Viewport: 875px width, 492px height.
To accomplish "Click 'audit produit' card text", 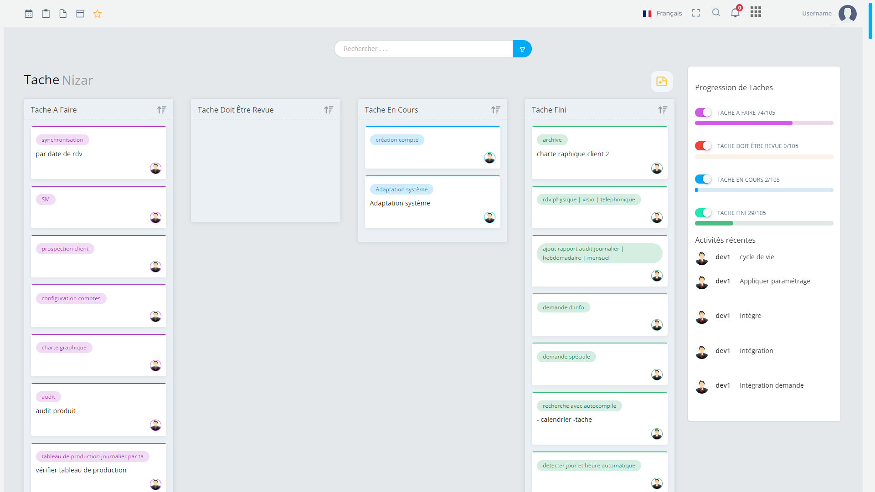I will coord(56,411).
